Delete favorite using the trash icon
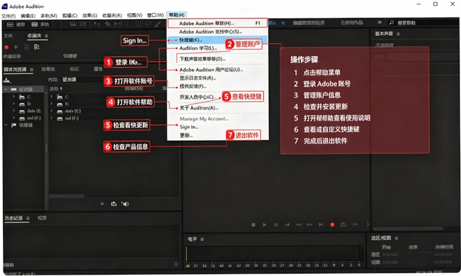The width and height of the screenshot is (461, 276). [27, 47]
